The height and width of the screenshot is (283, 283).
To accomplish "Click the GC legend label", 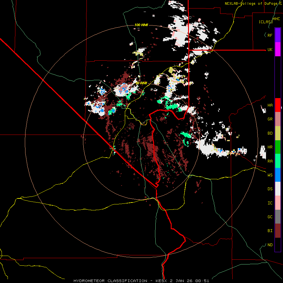I will point(270,217).
